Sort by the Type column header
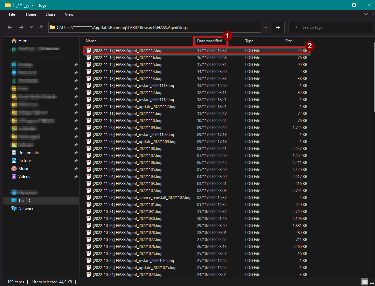375x286 pixels. click(x=249, y=41)
